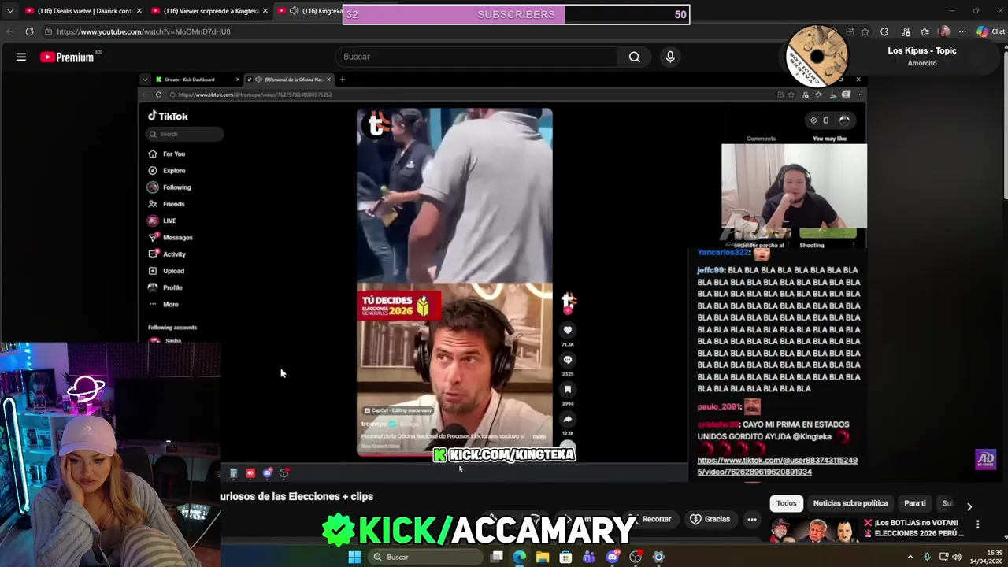Click the TikTok You may like tab
The image size is (1008, 567).
click(829, 139)
